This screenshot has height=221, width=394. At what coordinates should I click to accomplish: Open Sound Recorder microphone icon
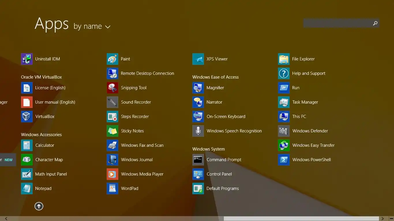(112, 102)
